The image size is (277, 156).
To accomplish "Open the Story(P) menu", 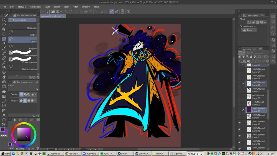I will [22, 7].
